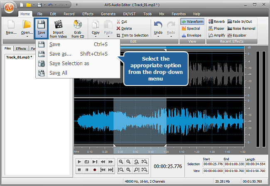The image size is (270, 186).
Task: Open quick access save dropdown arrow
Action: tap(44, 5)
